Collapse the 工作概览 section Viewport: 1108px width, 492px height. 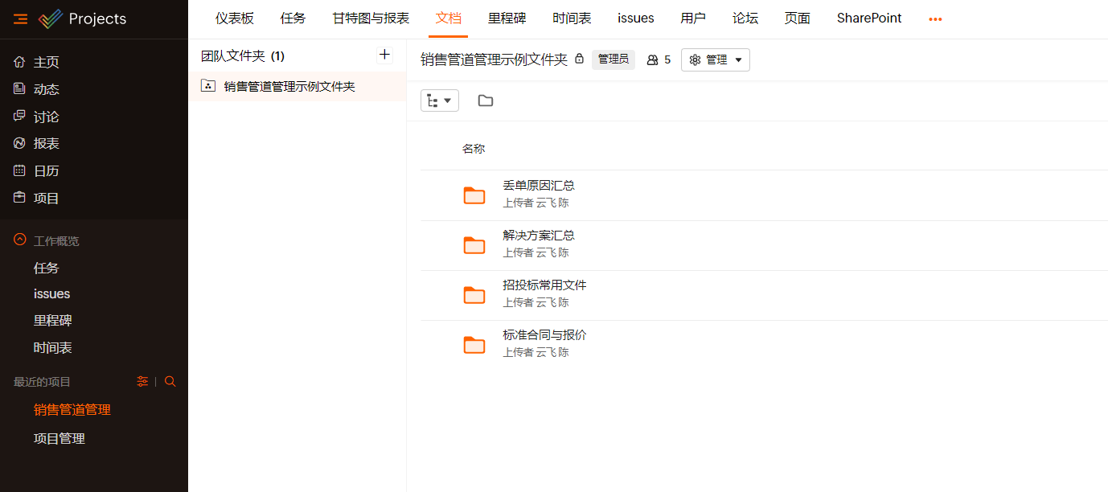(20, 240)
